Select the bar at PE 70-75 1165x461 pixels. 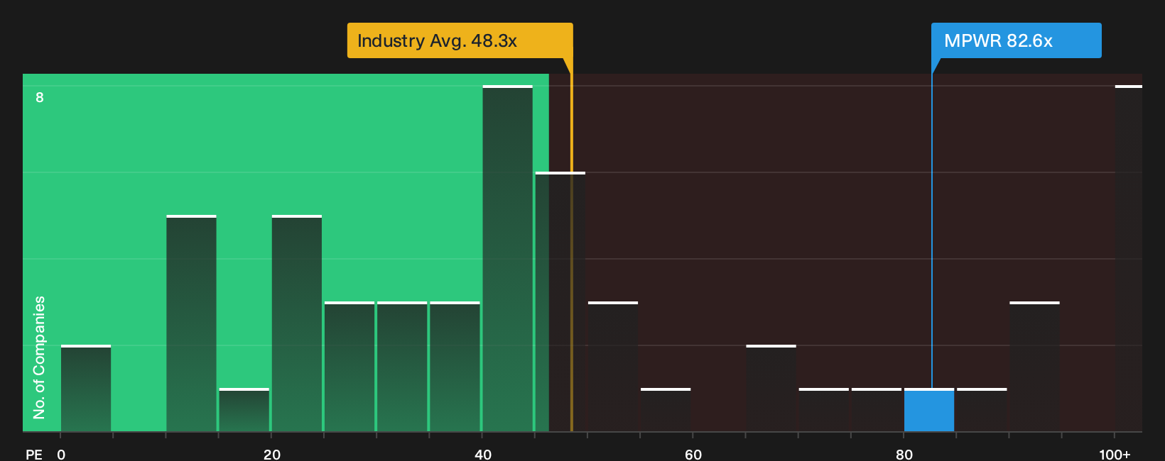[x=824, y=410]
